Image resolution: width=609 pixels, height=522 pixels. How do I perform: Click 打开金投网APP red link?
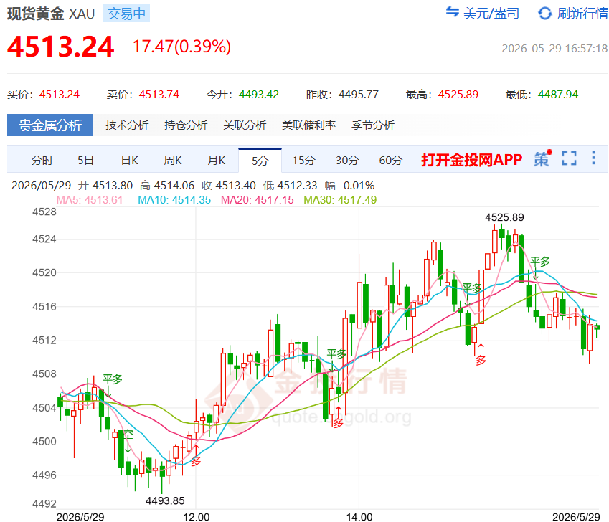472,159
